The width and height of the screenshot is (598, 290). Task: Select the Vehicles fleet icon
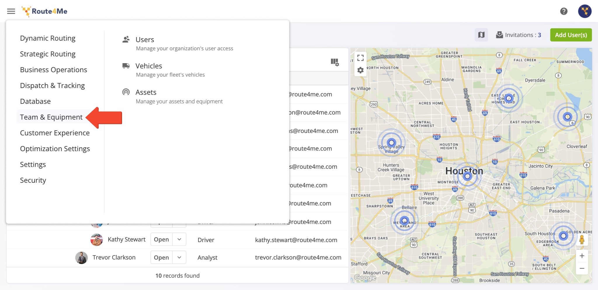126,65
